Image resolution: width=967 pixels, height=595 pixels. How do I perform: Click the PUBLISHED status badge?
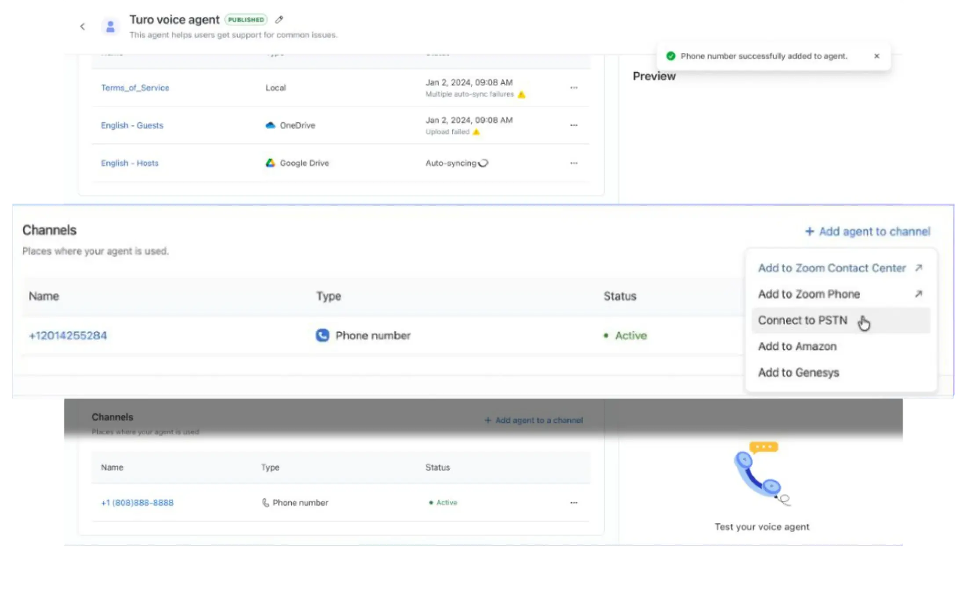(x=246, y=20)
